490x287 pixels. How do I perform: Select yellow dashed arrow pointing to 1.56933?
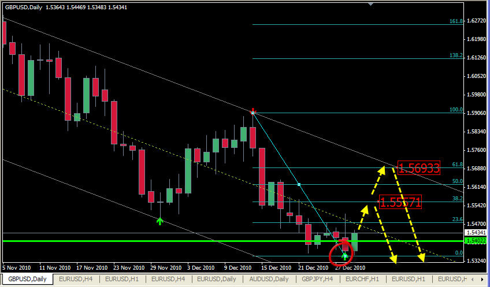tap(378, 180)
